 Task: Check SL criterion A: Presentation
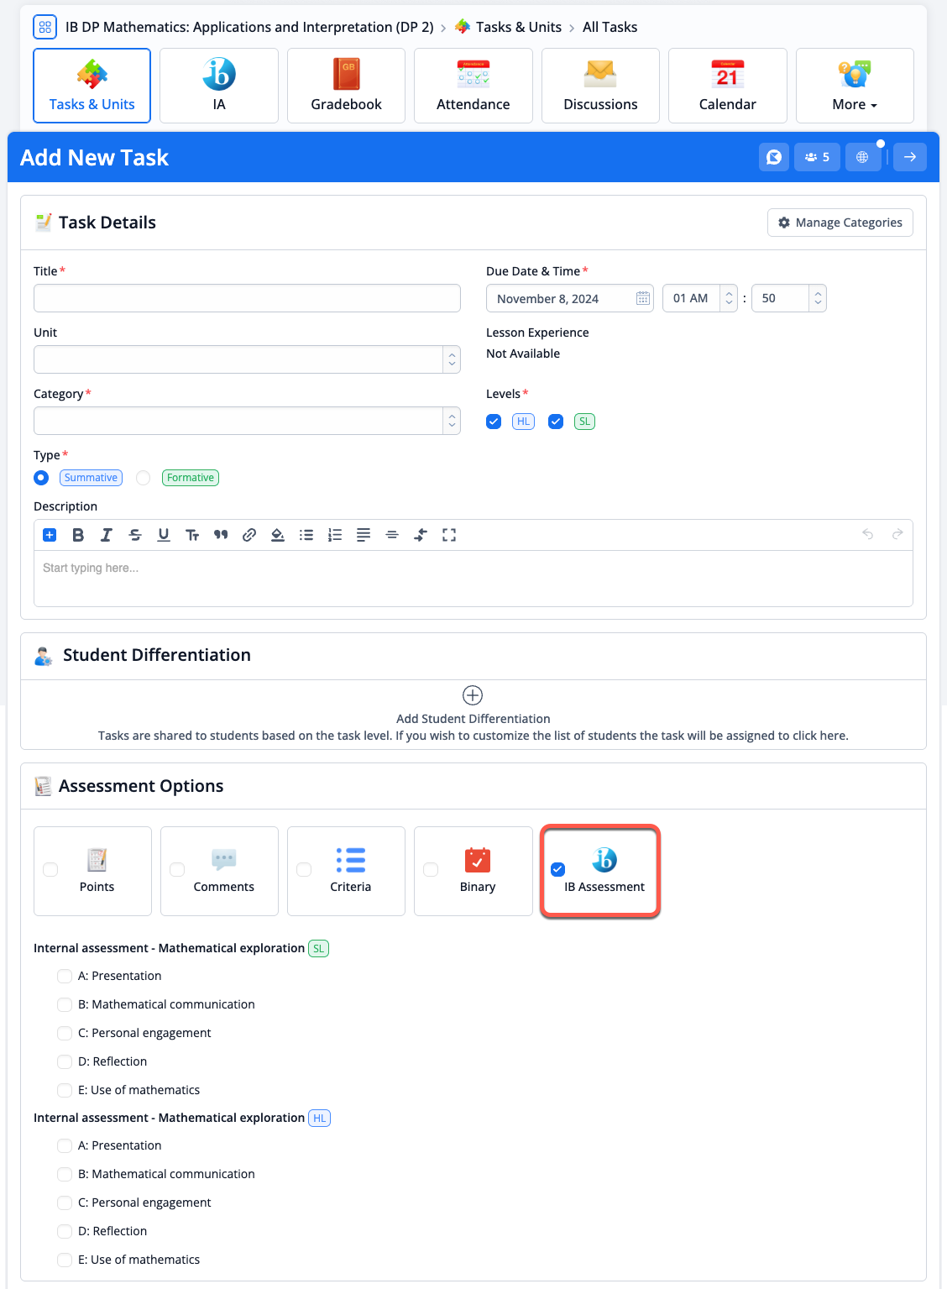(x=65, y=976)
